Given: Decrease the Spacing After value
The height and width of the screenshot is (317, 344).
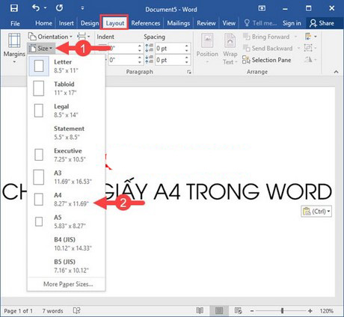Looking at the screenshot, I should tap(187, 62).
